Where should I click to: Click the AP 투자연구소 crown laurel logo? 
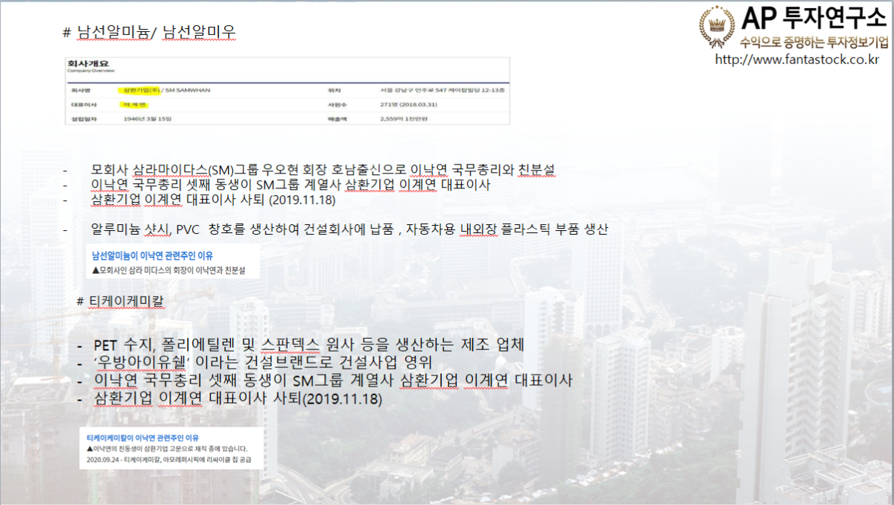pos(717,25)
